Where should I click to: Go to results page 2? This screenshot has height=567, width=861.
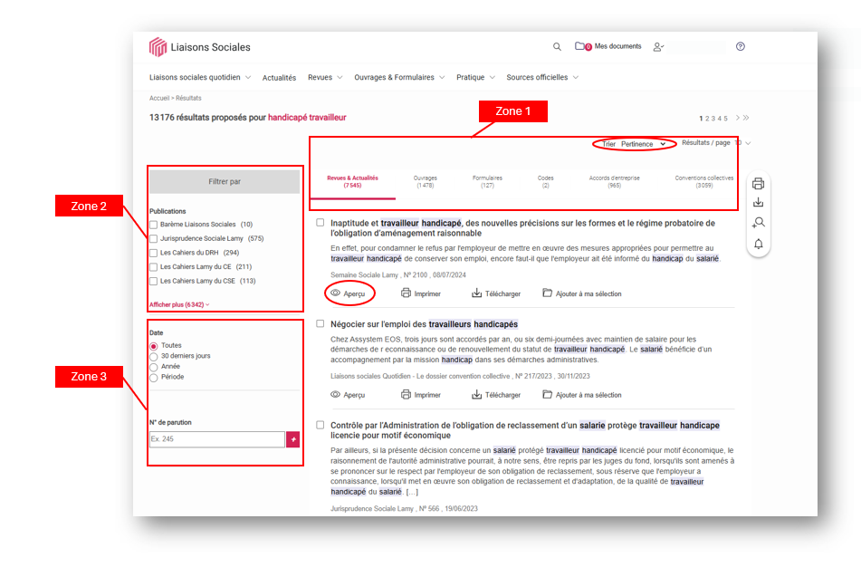click(x=707, y=118)
